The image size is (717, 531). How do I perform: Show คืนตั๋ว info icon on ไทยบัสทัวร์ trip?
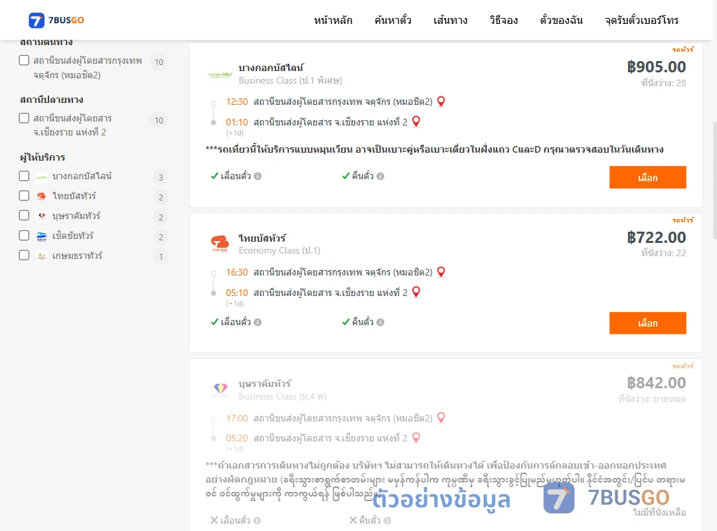[380, 322]
